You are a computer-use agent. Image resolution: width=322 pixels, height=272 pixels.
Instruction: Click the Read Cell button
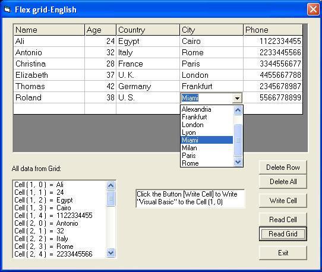(x=283, y=220)
